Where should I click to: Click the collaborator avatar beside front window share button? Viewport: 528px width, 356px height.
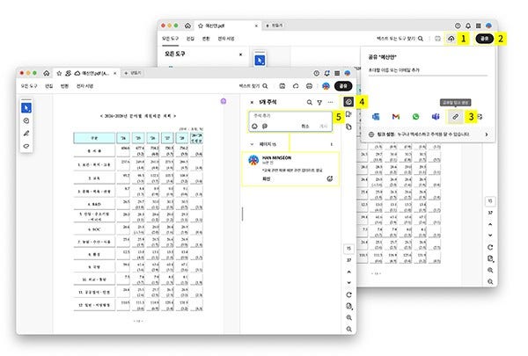tap(326, 86)
